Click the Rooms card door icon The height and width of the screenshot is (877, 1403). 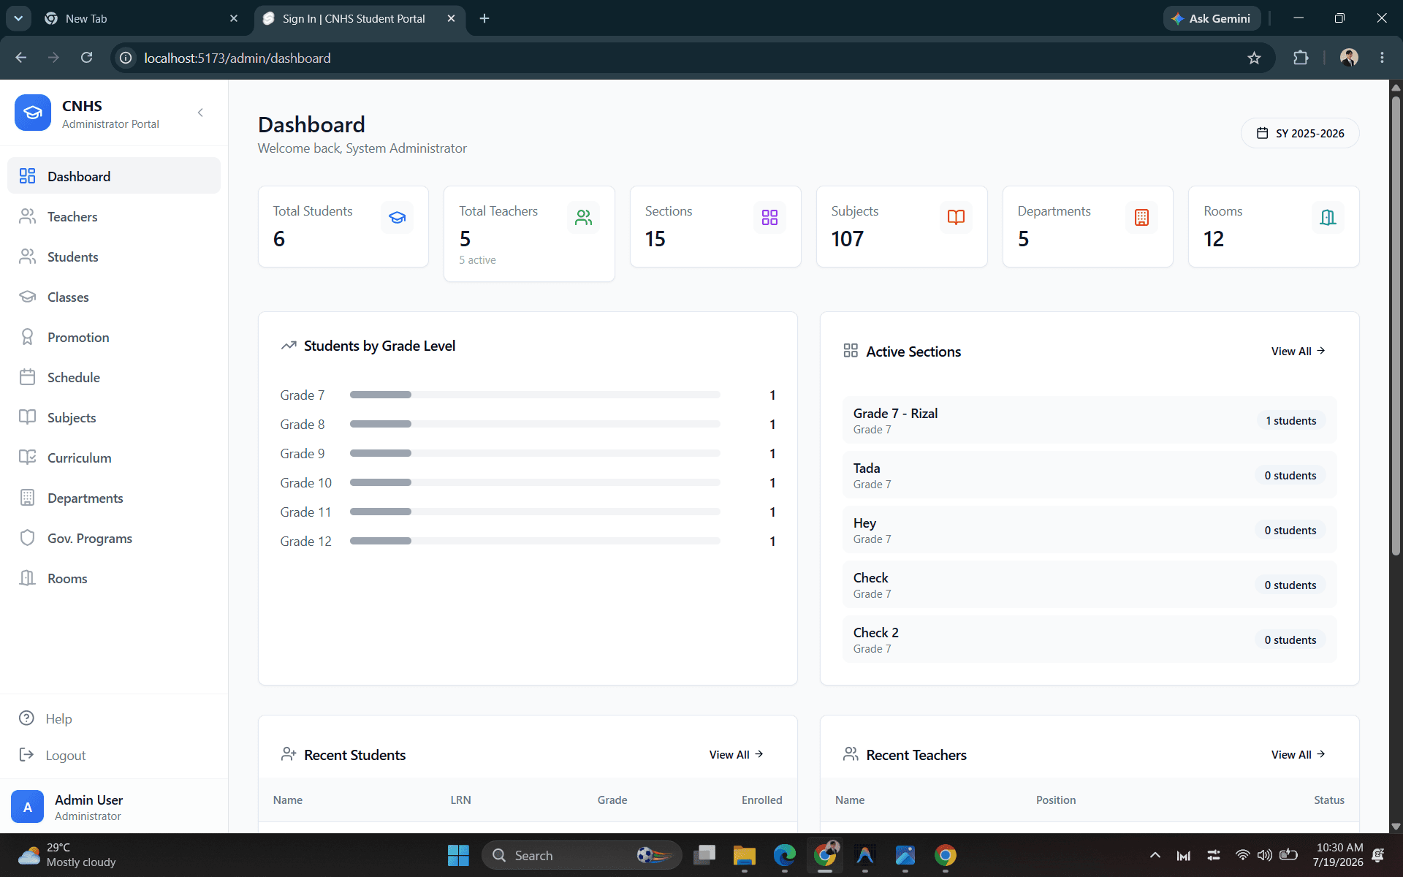(x=1328, y=218)
